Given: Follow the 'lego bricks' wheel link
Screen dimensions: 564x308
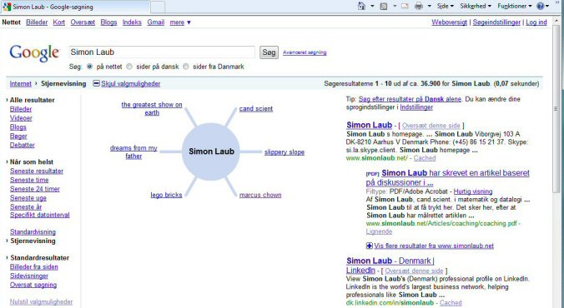Looking at the screenshot, I should tap(167, 195).
